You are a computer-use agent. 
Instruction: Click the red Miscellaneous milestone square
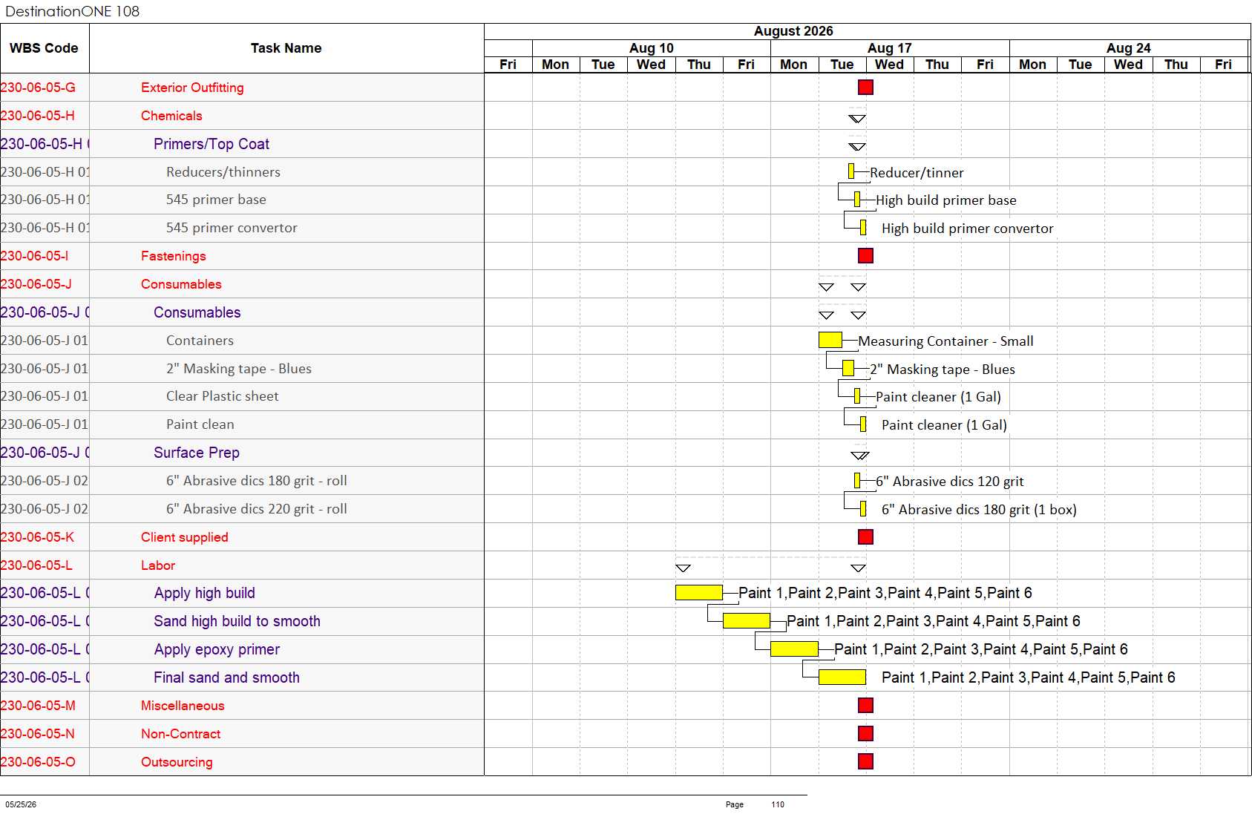point(865,705)
